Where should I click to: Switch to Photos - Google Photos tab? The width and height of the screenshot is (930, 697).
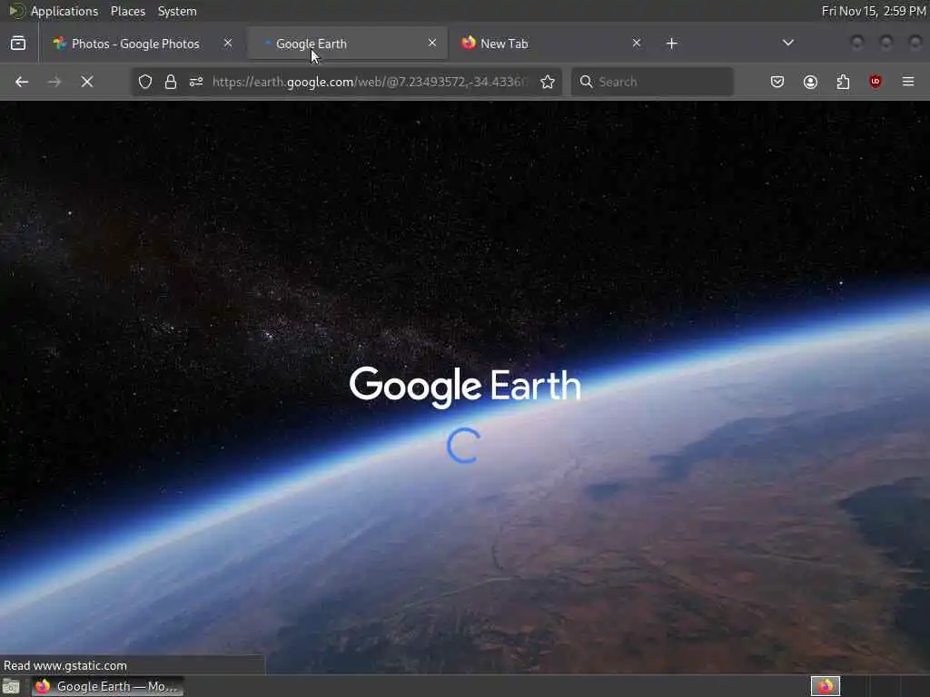[143, 44]
